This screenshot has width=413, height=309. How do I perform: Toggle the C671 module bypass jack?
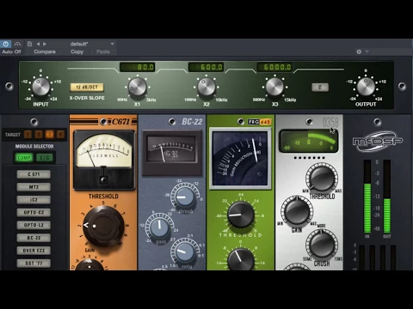click(103, 122)
